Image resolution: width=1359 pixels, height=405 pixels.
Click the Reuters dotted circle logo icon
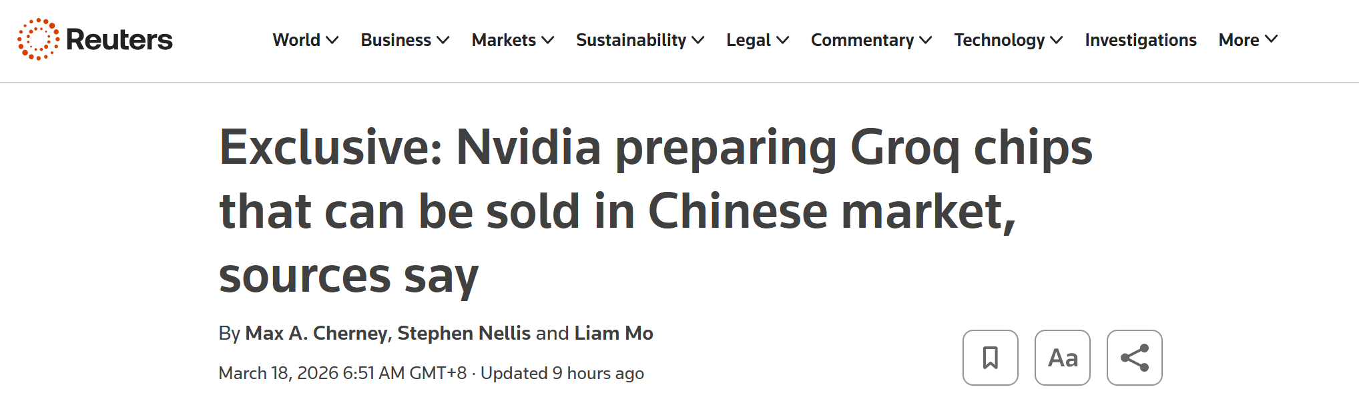[38, 39]
